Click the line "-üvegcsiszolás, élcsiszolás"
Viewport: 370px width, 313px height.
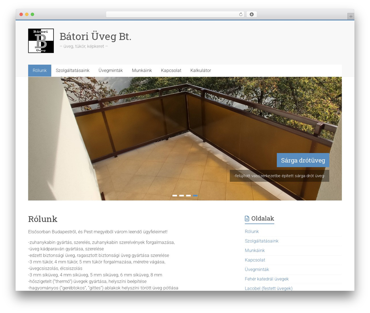[55, 269]
